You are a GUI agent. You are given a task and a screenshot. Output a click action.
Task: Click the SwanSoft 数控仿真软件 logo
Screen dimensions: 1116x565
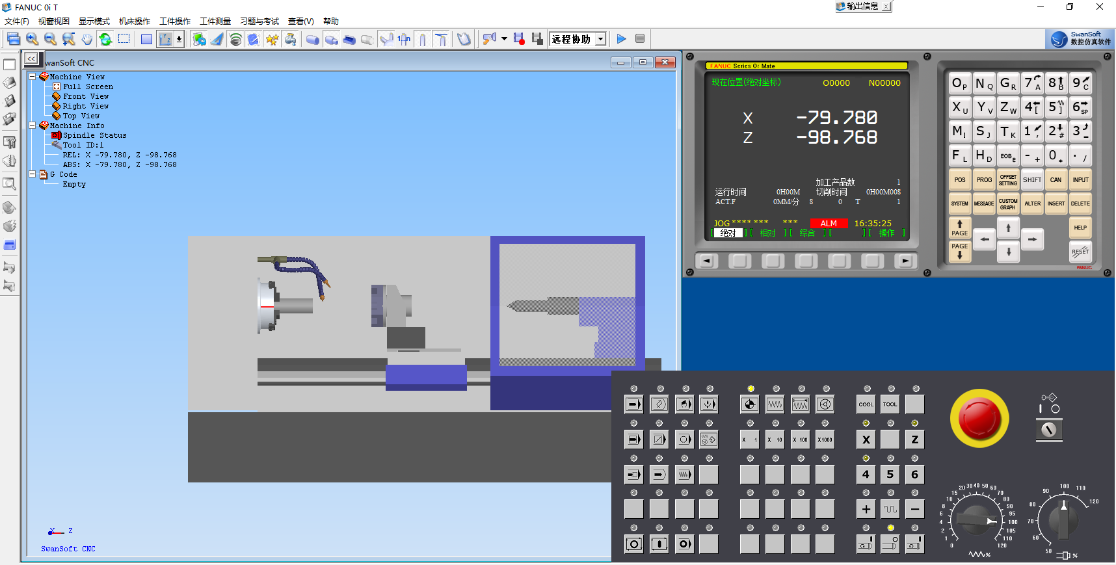[1080, 39]
